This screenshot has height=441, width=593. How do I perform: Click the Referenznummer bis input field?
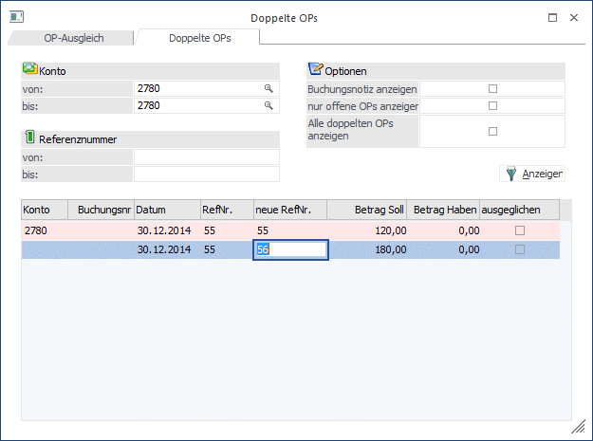click(x=206, y=174)
